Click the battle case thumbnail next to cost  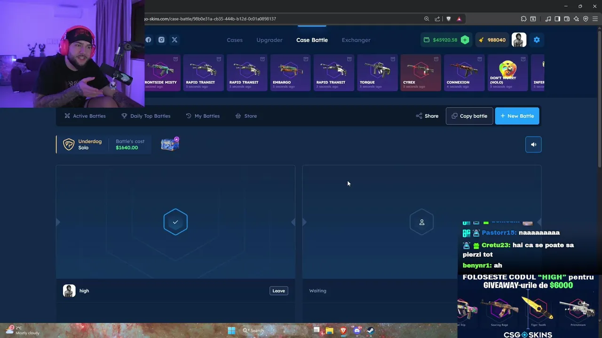pyautogui.click(x=170, y=145)
